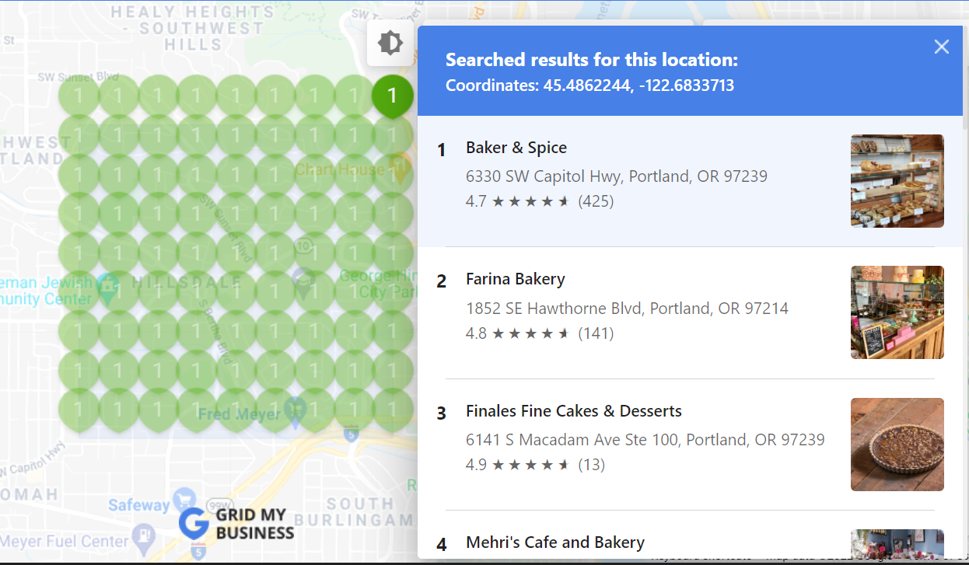
Task: Select Finales Fine Cakes & Desserts listing
Action: coord(573,411)
